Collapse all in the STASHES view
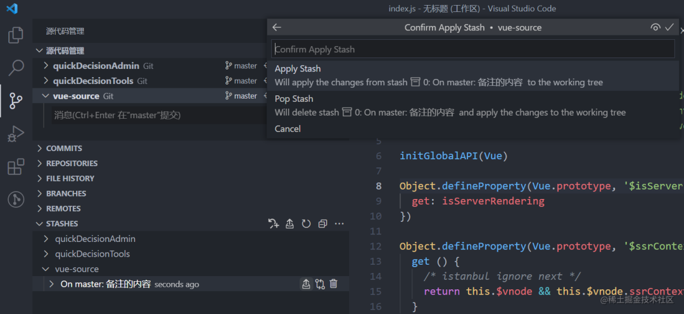 [323, 224]
